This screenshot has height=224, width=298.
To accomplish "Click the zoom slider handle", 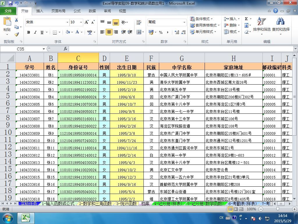I will (x=278, y=209).
